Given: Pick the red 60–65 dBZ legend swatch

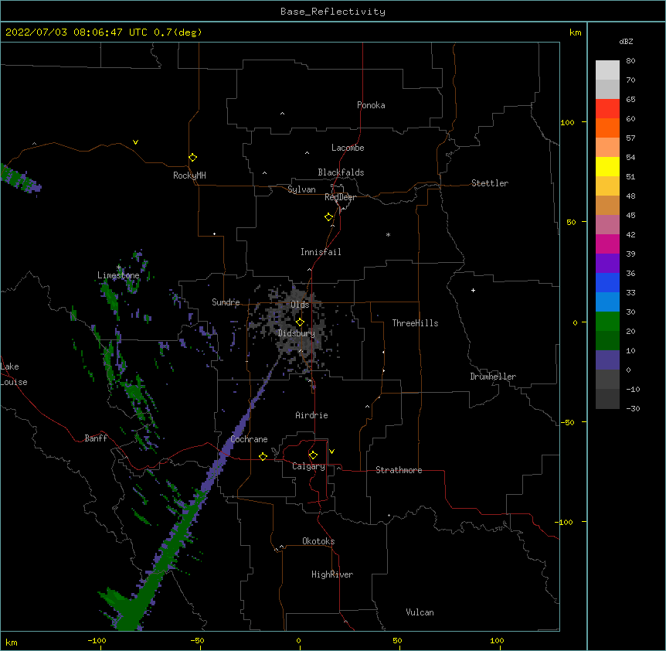Looking at the screenshot, I should point(607,108).
